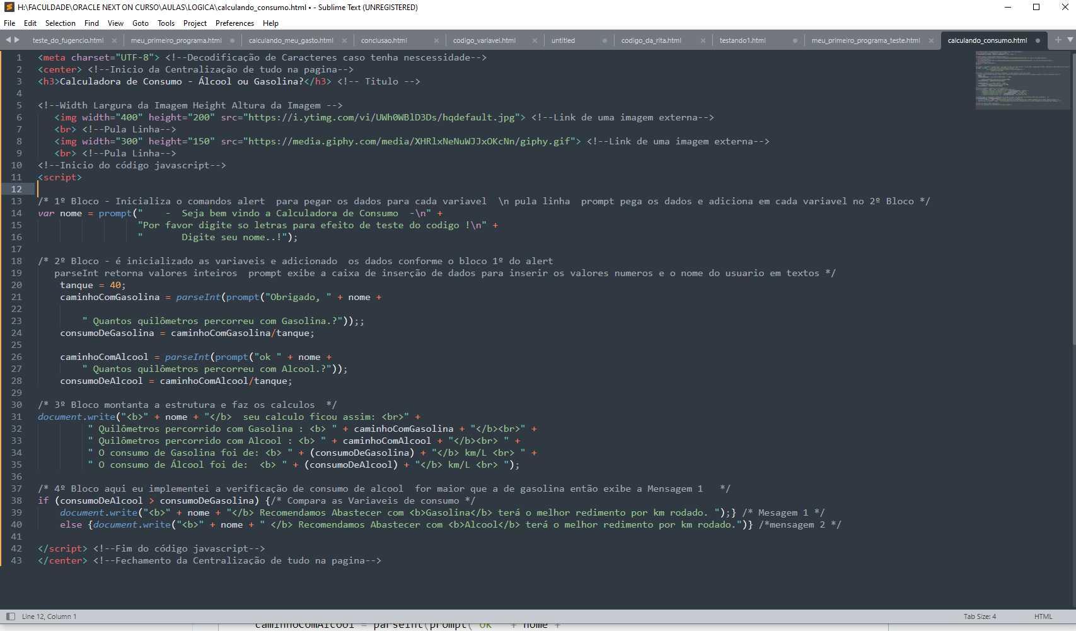The width and height of the screenshot is (1076, 631).
Task: Click line number 43 in gutter
Action: [16, 560]
